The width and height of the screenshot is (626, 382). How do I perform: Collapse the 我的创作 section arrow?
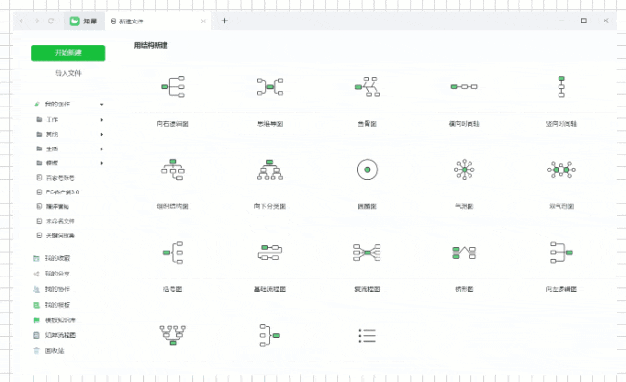click(102, 105)
